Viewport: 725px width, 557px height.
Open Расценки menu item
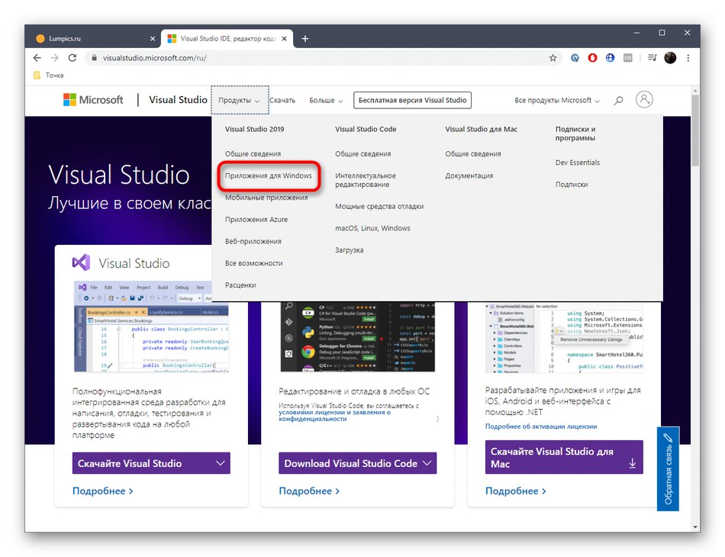[x=240, y=285]
